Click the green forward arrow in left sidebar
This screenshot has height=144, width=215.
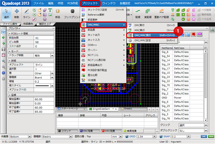click(4, 43)
